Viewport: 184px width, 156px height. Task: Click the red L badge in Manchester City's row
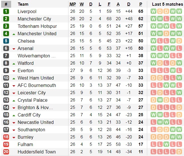[x=166, y=19]
